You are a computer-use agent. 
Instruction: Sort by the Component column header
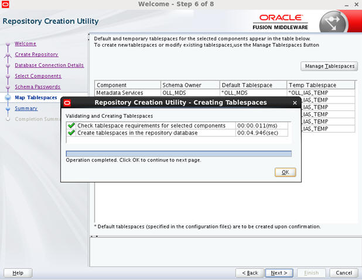click(128, 85)
